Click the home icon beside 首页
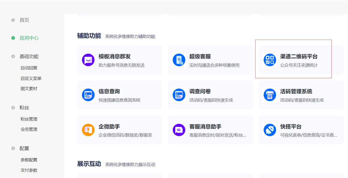Viewport: 348px width, 178px height. click(x=13, y=20)
